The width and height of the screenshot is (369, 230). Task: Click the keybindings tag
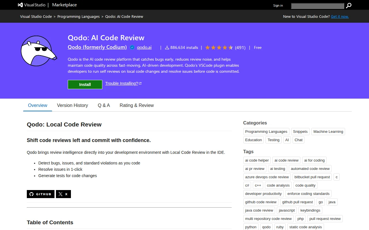310,210
